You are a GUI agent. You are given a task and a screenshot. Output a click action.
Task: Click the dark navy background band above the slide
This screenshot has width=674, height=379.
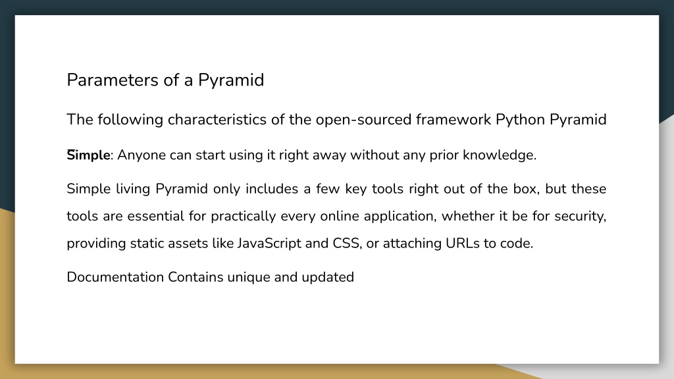[337, 7]
